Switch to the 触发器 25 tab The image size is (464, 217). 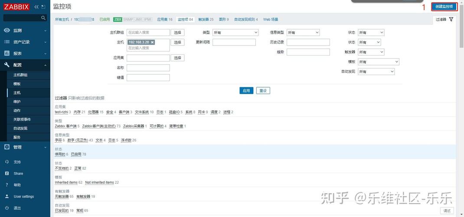click(x=206, y=19)
